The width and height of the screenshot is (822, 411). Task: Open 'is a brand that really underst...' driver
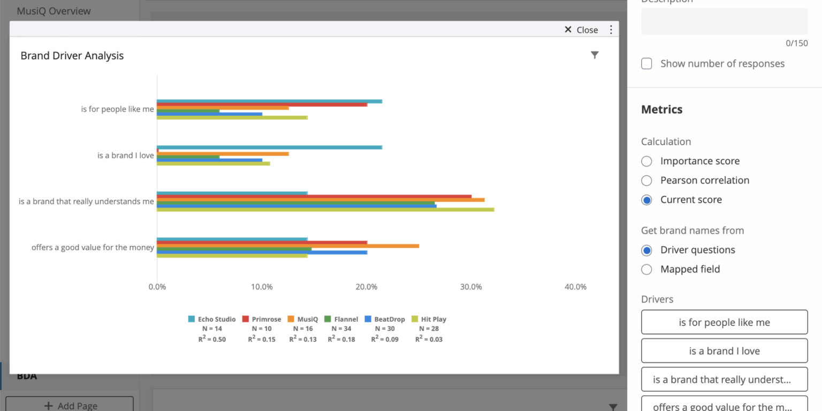point(725,380)
